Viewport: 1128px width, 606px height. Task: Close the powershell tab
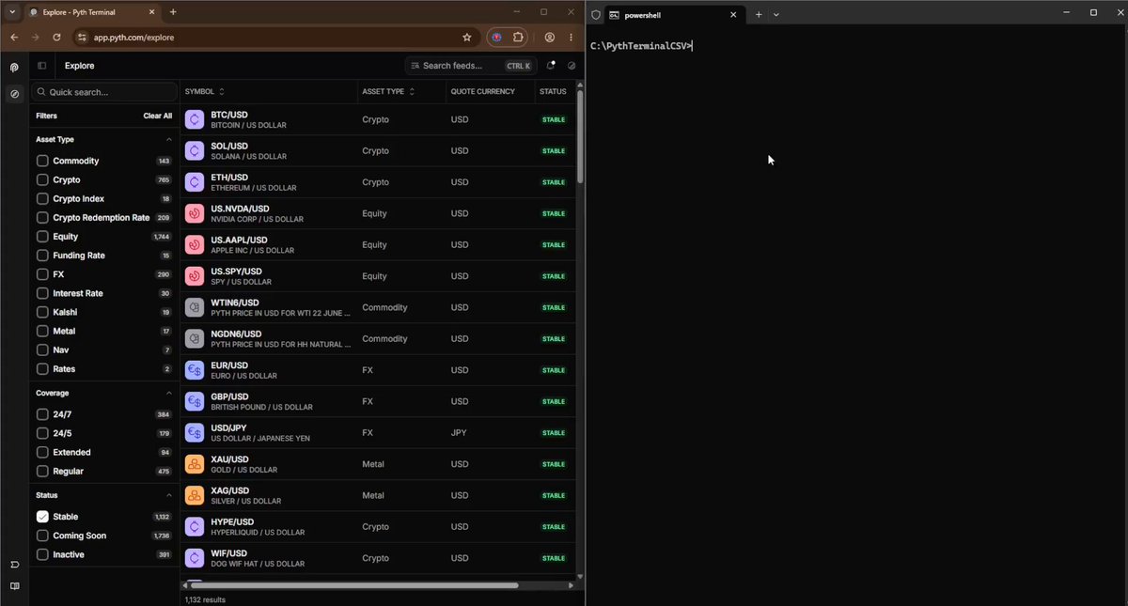click(x=733, y=14)
